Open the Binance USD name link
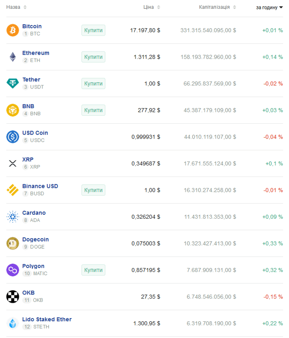The width and height of the screenshot is (289, 338). click(x=40, y=186)
